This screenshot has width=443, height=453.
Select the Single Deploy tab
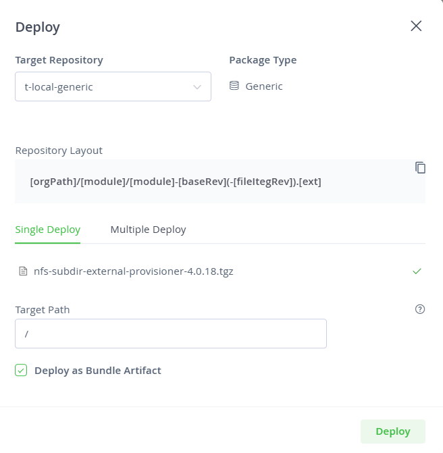pyautogui.click(x=48, y=230)
